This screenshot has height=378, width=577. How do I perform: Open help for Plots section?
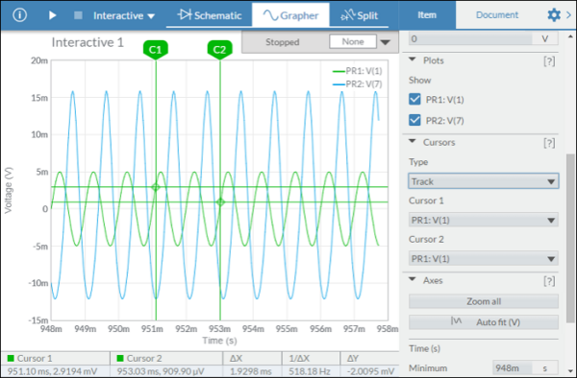[549, 60]
